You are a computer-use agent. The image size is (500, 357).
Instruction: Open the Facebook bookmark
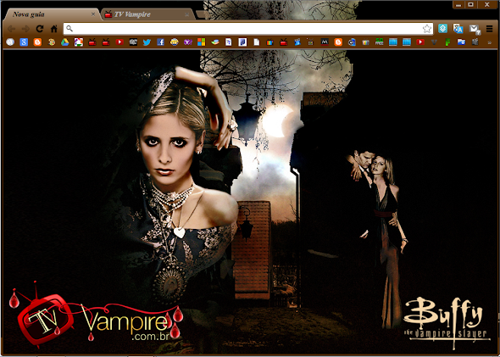160,42
